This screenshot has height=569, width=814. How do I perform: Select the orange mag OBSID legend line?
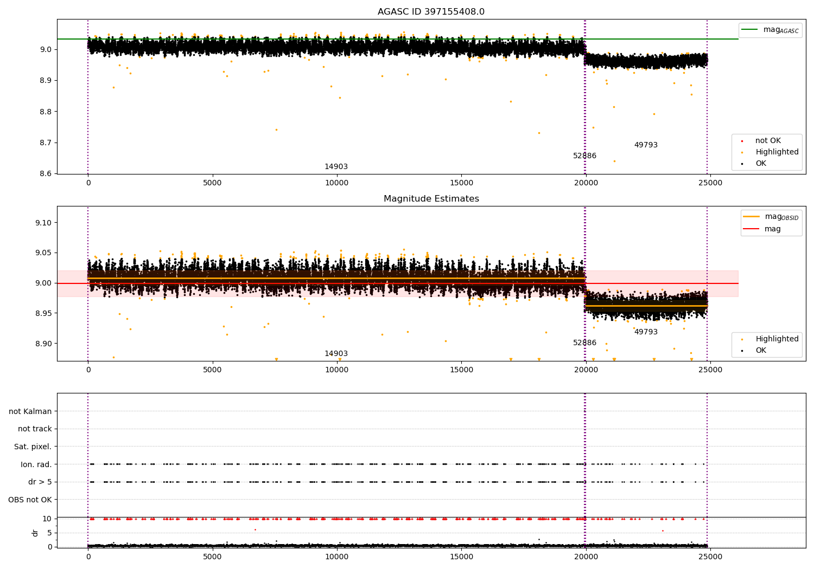pyautogui.click(x=752, y=217)
